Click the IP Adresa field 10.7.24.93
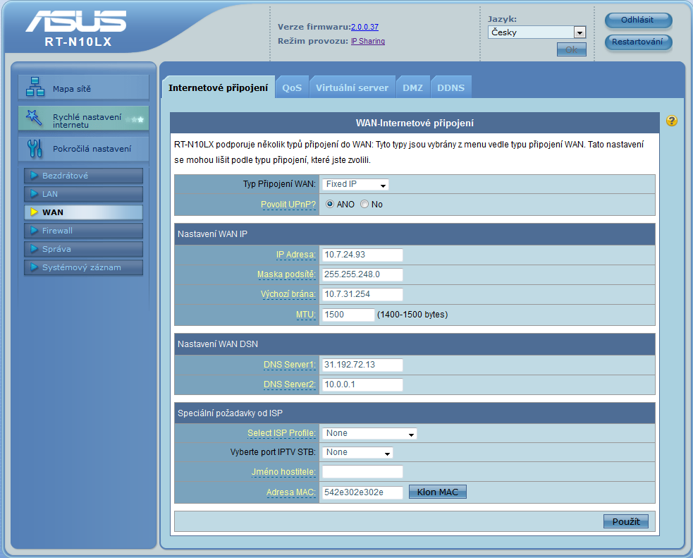The image size is (693, 558). click(362, 255)
